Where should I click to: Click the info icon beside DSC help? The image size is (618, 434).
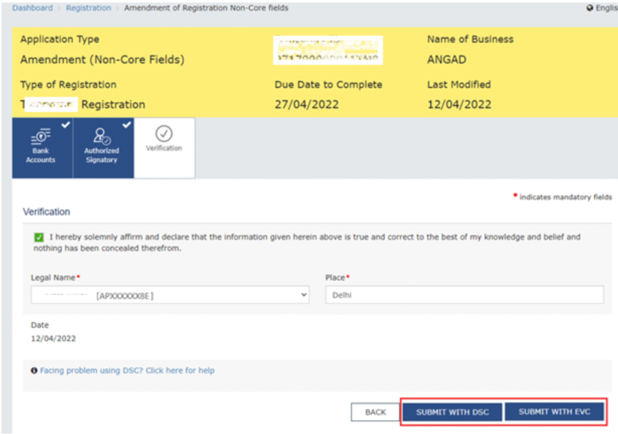[34, 371]
